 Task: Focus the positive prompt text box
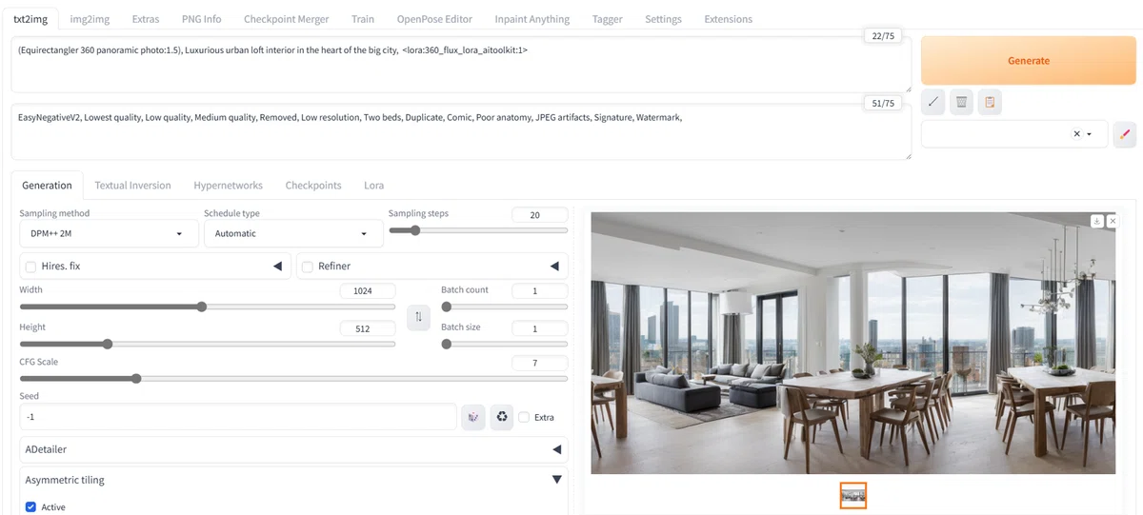pos(462,64)
